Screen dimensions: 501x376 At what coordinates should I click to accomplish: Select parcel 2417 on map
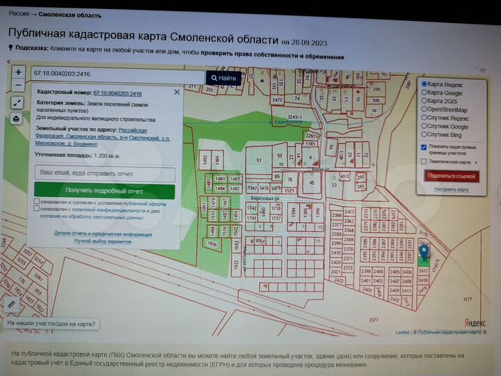(423, 271)
